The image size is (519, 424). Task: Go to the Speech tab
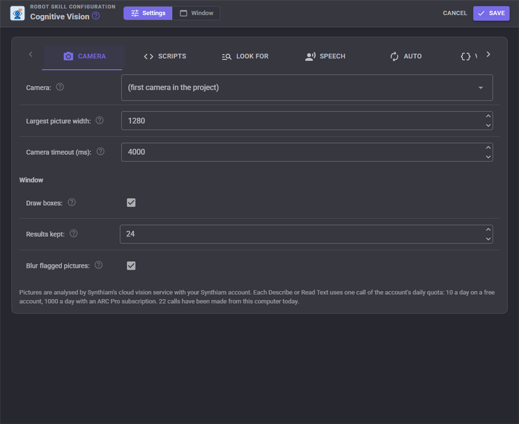325,57
